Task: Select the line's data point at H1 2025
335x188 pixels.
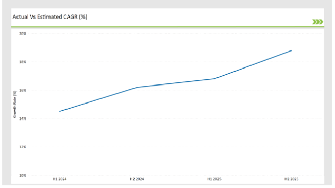Action: click(x=214, y=79)
